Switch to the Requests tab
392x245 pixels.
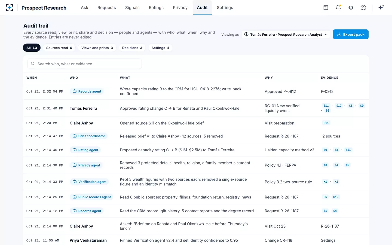(107, 8)
